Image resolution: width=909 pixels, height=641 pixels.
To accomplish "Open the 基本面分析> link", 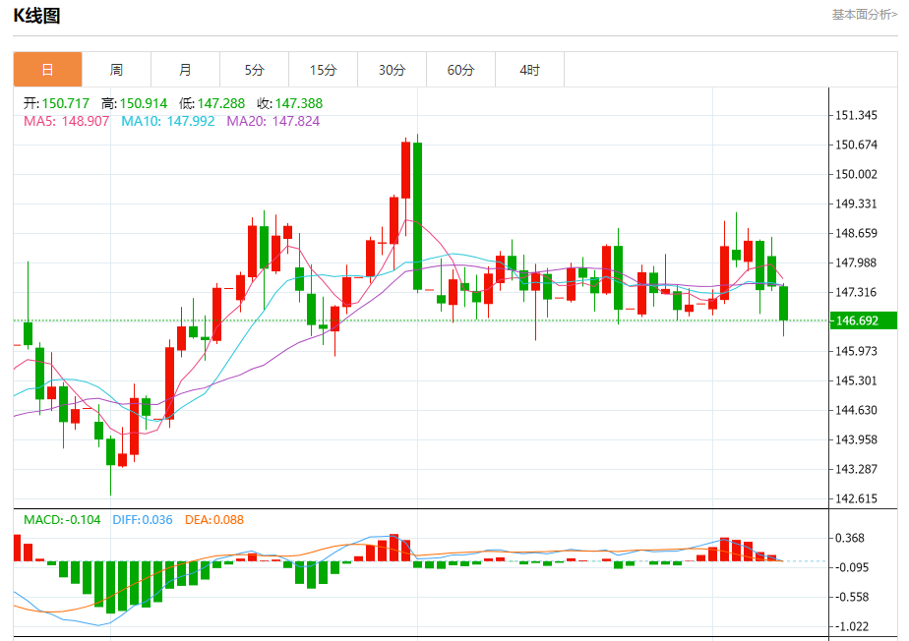I will tap(865, 15).
